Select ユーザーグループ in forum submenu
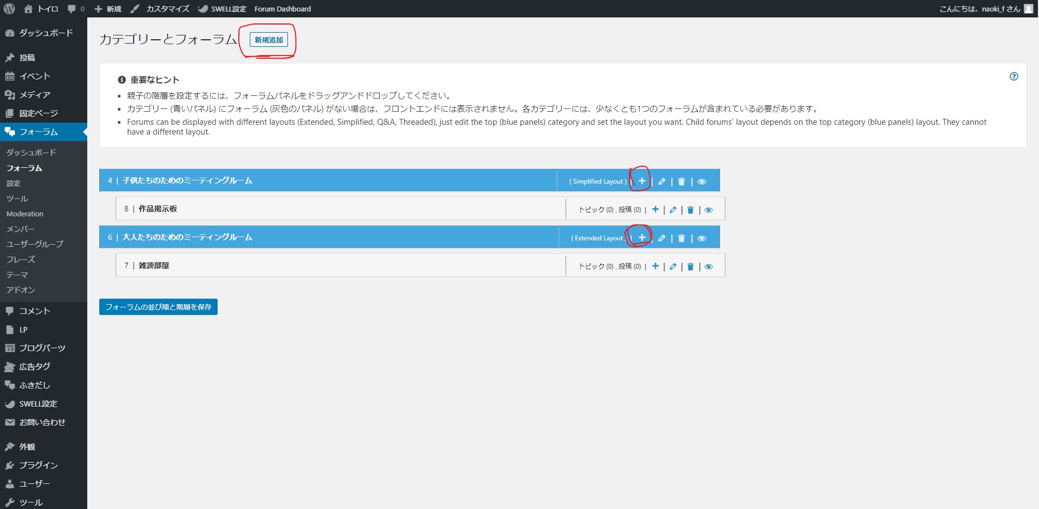Screen dimensions: 1039x509 tap(35, 244)
